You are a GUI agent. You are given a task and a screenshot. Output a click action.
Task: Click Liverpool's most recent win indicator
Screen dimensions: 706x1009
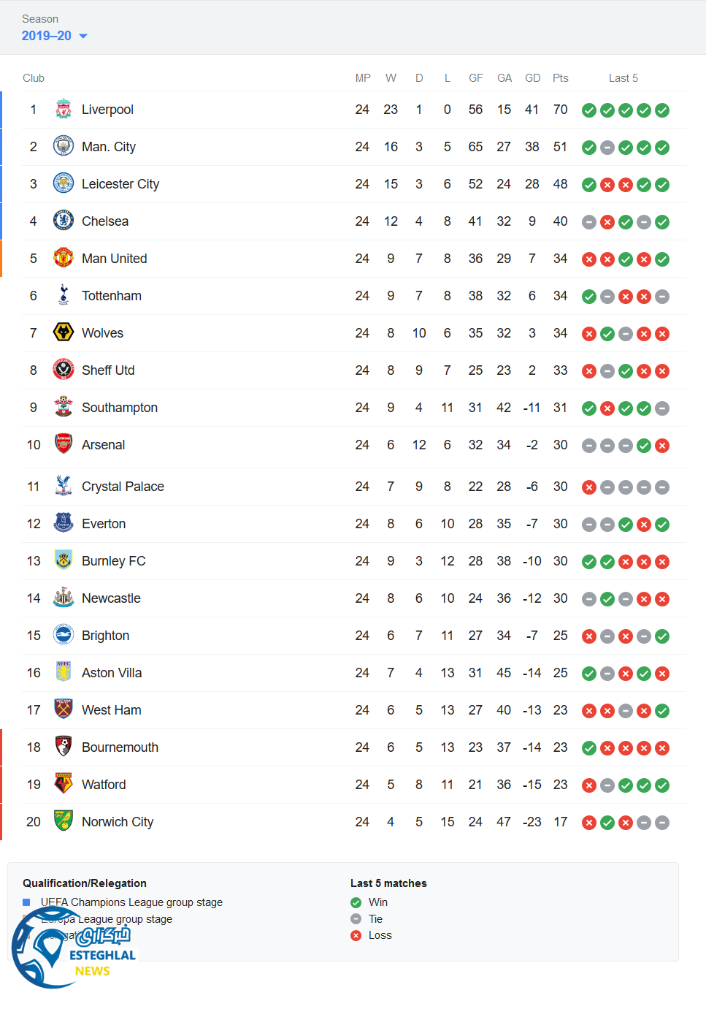click(x=662, y=110)
